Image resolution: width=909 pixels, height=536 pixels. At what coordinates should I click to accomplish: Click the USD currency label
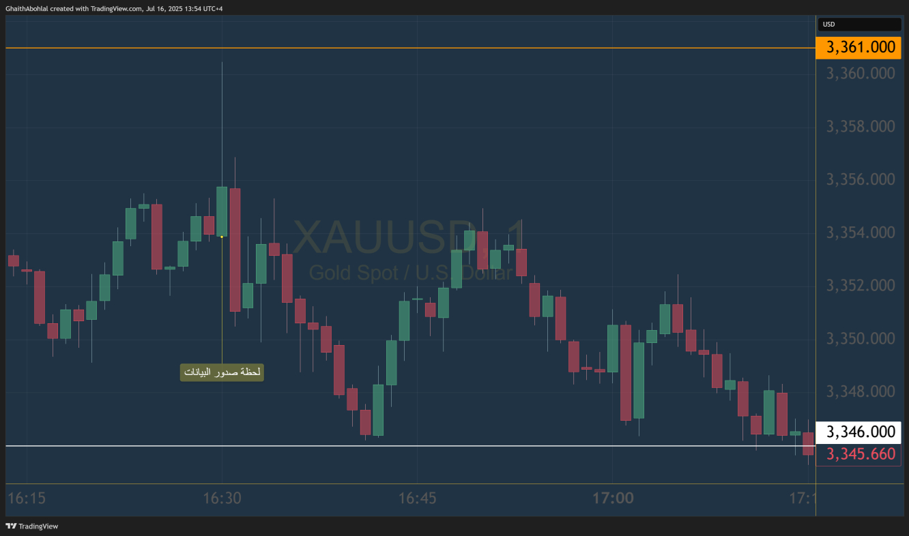coord(859,25)
